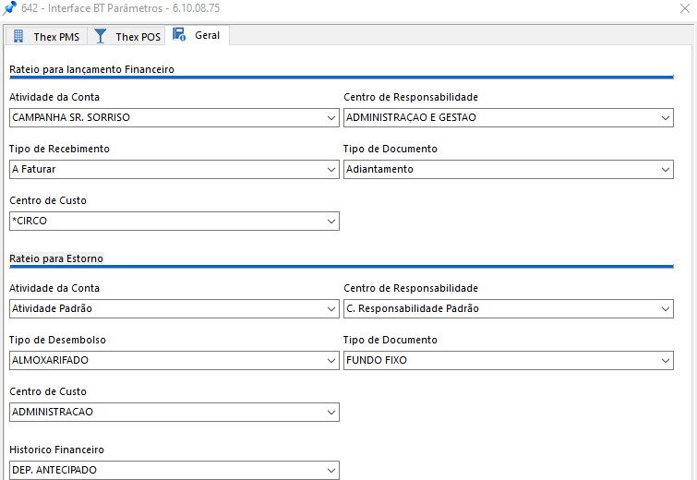Expand the Tipo de Recebimento dropdown arrow
The image size is (697, 480).
point(331,170)
